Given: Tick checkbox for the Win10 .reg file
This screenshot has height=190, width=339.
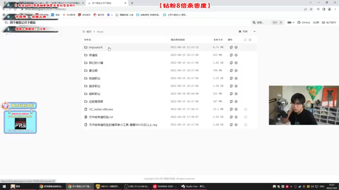Looking at the screenshot, I should (x=246, y=125).
